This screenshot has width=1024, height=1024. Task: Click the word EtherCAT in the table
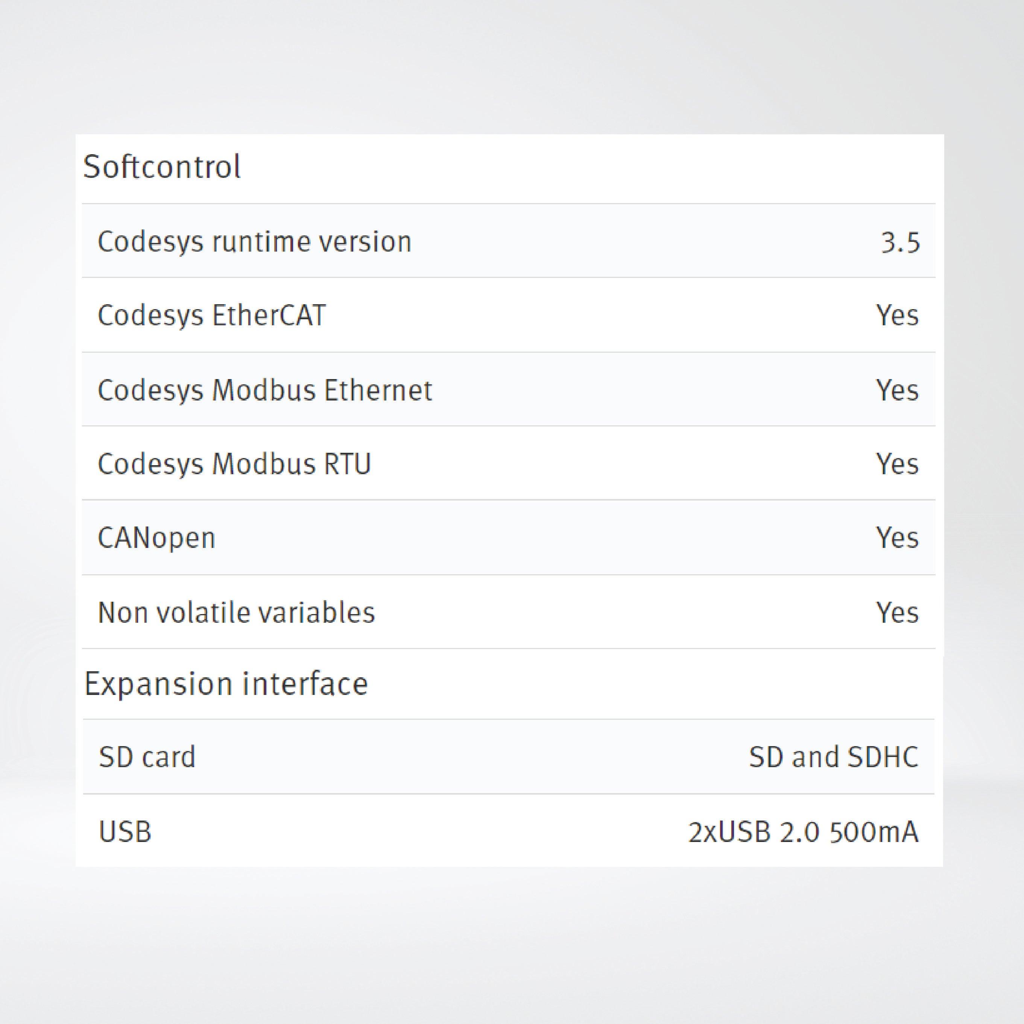pyautogui.click(x=268, y=316)
